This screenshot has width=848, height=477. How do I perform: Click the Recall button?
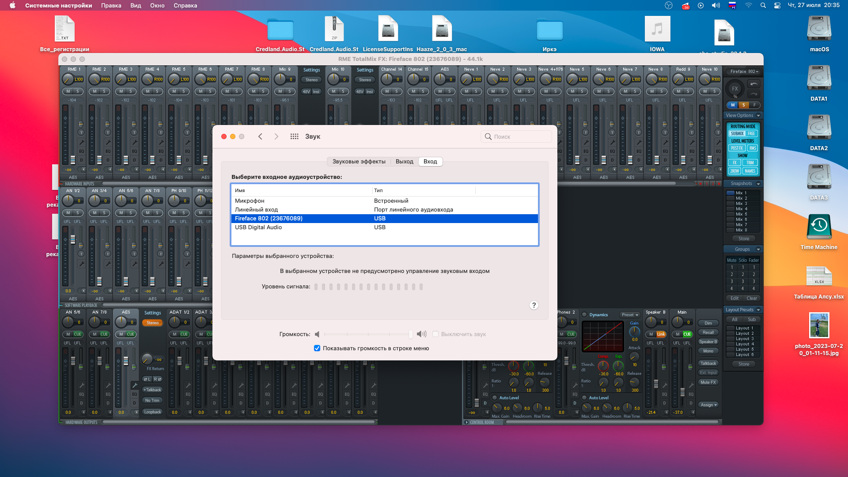click(708, 333)
